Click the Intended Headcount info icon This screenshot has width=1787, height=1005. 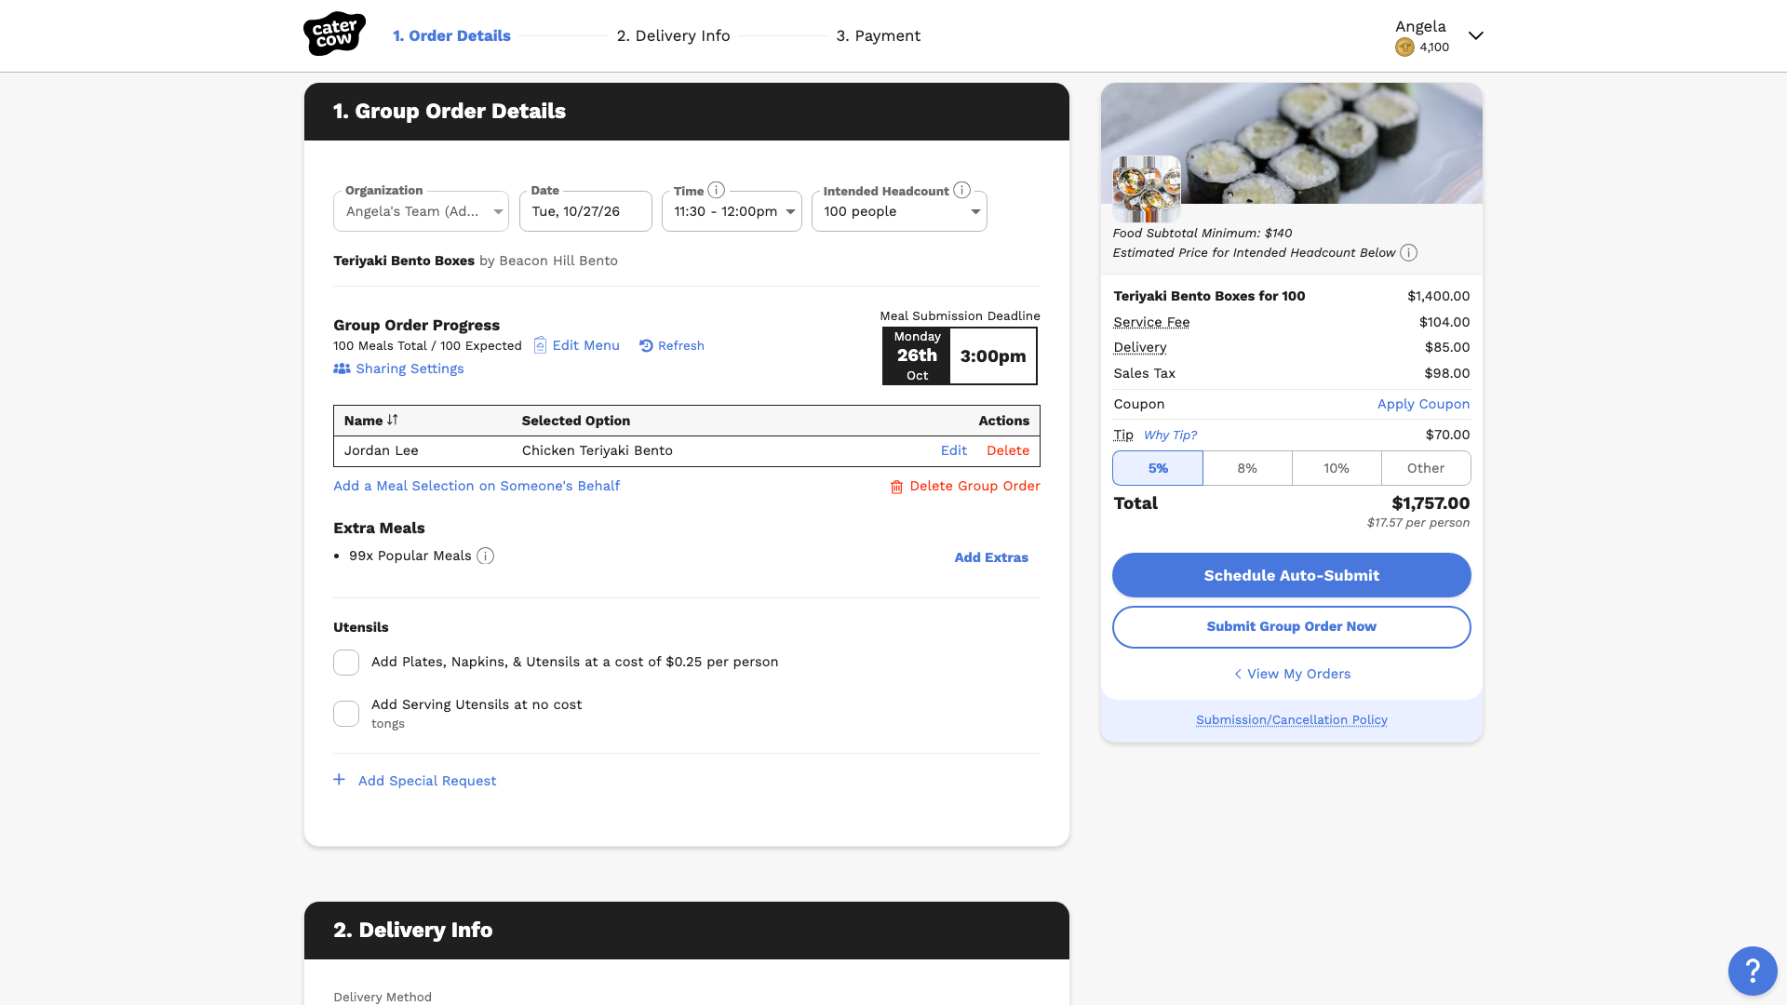(962, 190)
